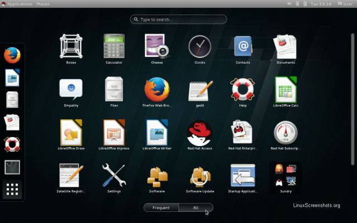The height and width of the screenshot is (223, 357).
Task: Launch Terminal from the dash
Action: click(x=12, y=167)
